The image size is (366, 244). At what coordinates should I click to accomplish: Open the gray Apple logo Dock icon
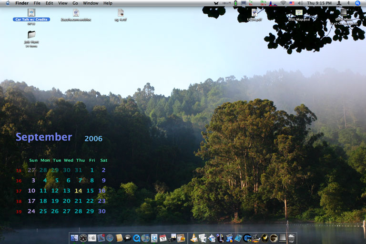click(x=92, y=238)
